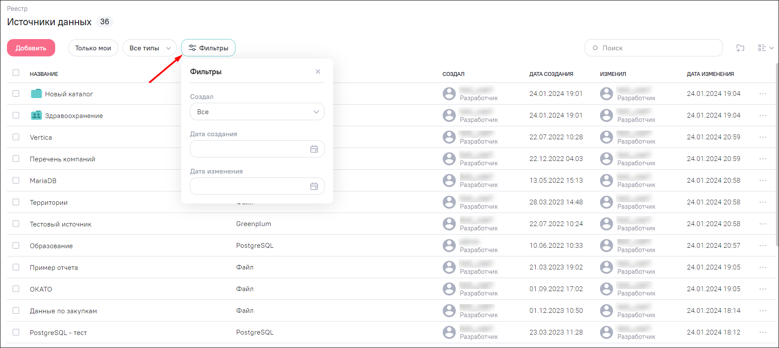Toggle the Только мои filter
Image resolution: width=779 pixels, height=348 pixels.
(93, 48)
